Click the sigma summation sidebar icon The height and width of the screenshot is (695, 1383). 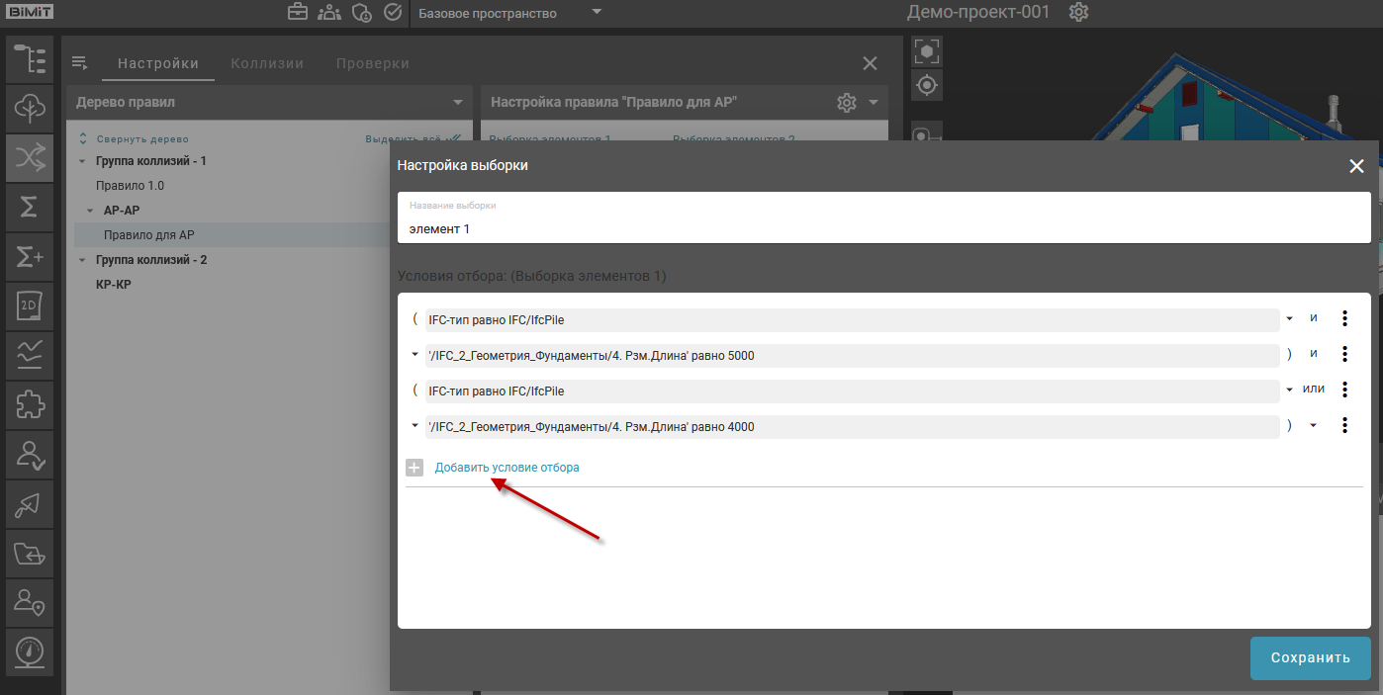click(x=30, y=207)
